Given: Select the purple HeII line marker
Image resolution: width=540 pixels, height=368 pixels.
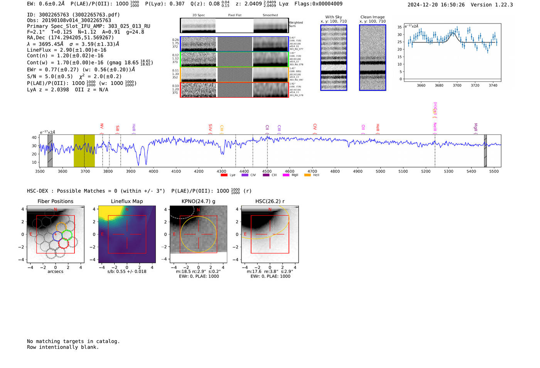Looking at the screenshot, I should (134, 129).
